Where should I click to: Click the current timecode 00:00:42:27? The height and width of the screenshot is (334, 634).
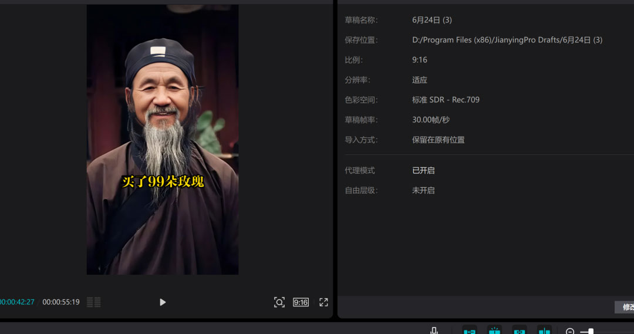[x=16, y=302]
